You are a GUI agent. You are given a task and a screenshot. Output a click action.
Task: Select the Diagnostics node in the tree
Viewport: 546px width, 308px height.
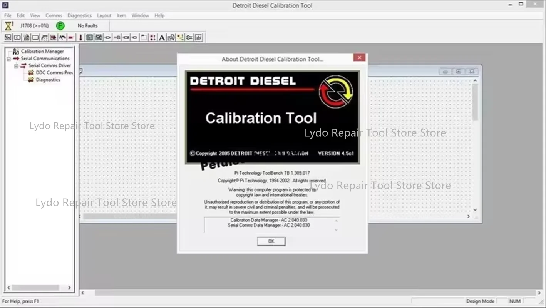[48, 80]
